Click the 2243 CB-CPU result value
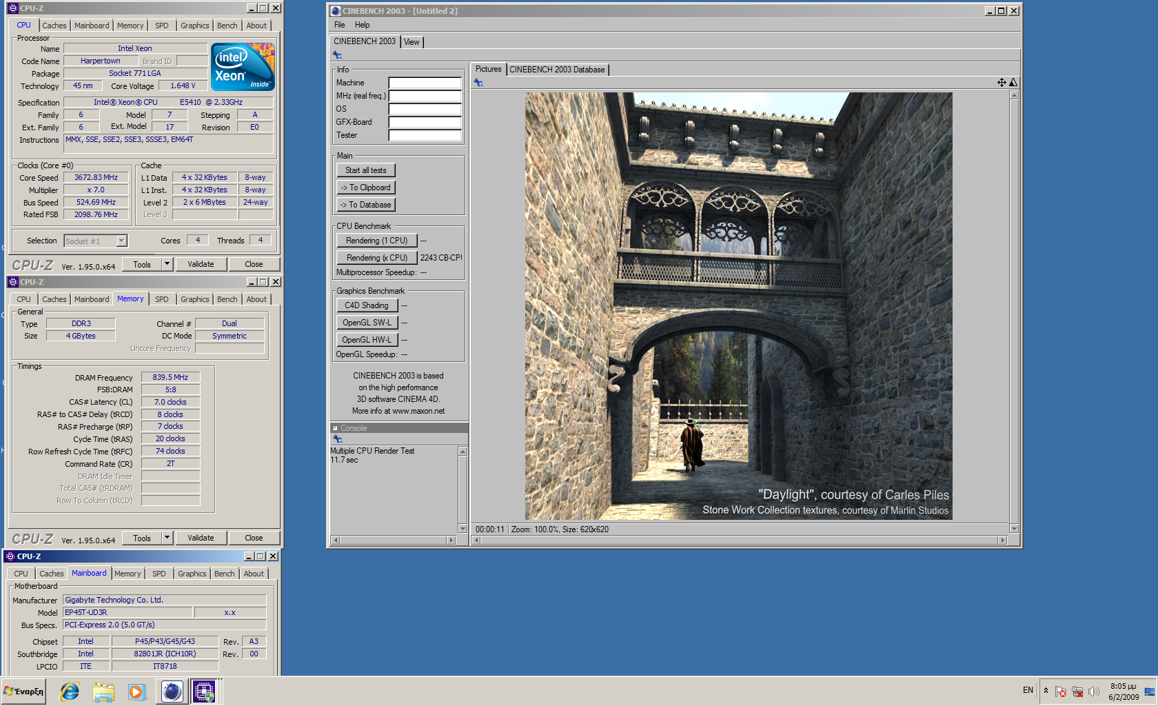Viewport: 1158px width, 706px height. (x=441, y=258)
